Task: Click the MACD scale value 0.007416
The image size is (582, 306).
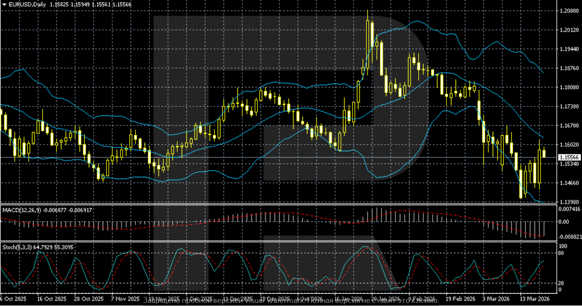Action: click(568, 209)
